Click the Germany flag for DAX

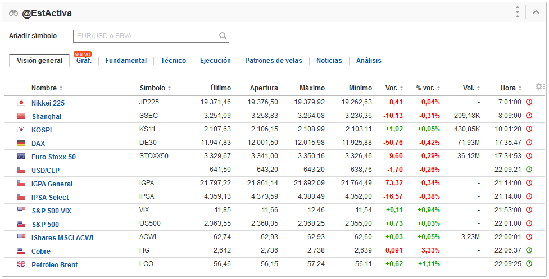[x=21, y=143]
